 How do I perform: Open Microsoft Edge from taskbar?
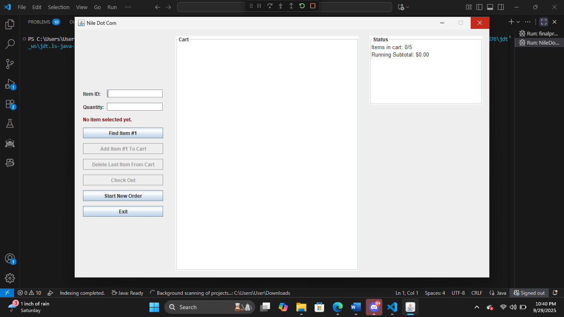click(338, 307)
